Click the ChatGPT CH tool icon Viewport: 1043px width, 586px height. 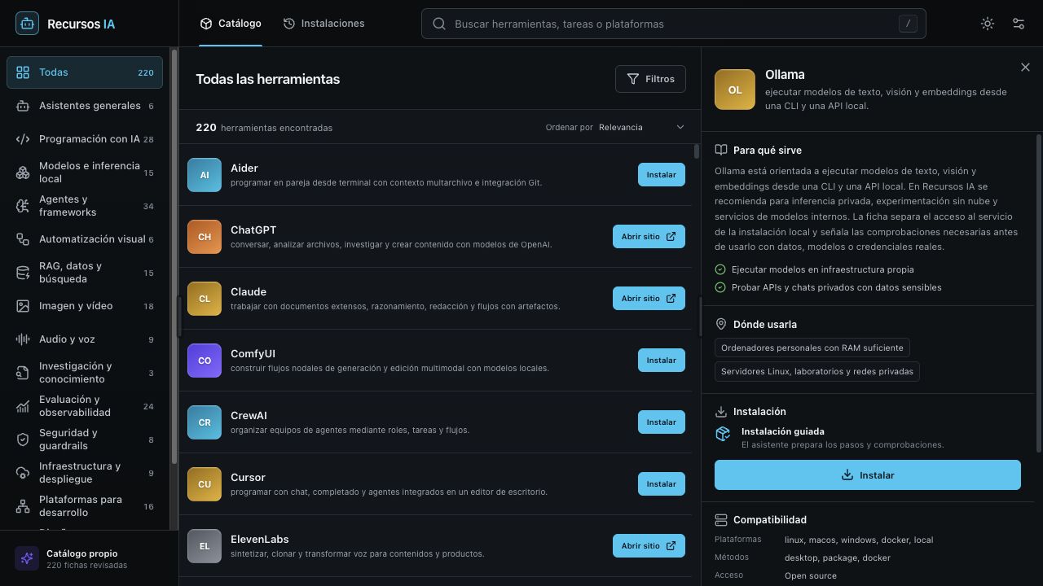(205, 237)
